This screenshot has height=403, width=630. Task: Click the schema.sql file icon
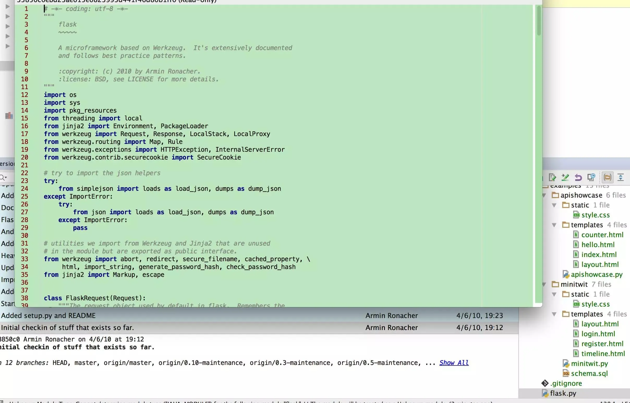[566, 374]
